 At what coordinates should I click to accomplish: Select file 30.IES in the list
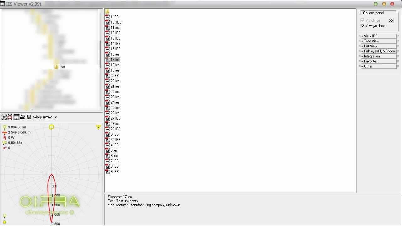pyautogui.click(x=113, y=140)
